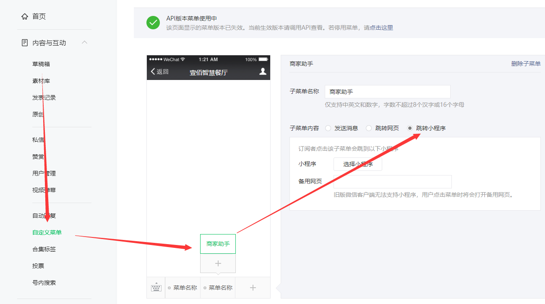Open 自动回复 settings
The width and height of the screenshot is (545, 304).
pos(44,216)
